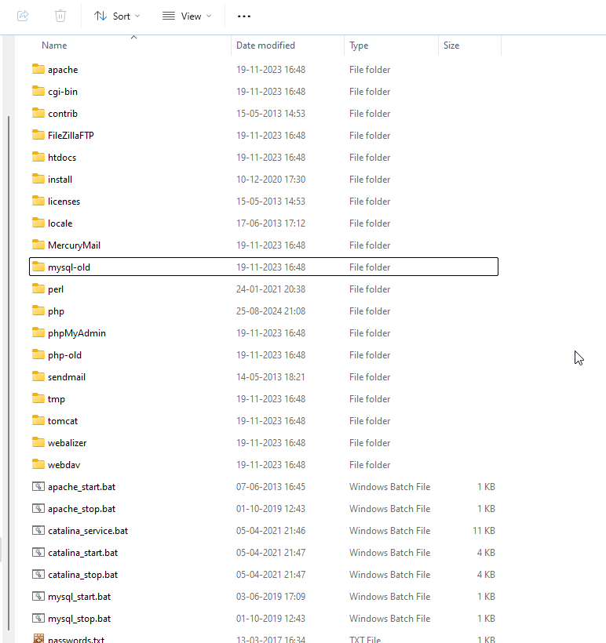606x643 pixels.
Task: Open the See more ellipsis menu
Action: point(244,16)
